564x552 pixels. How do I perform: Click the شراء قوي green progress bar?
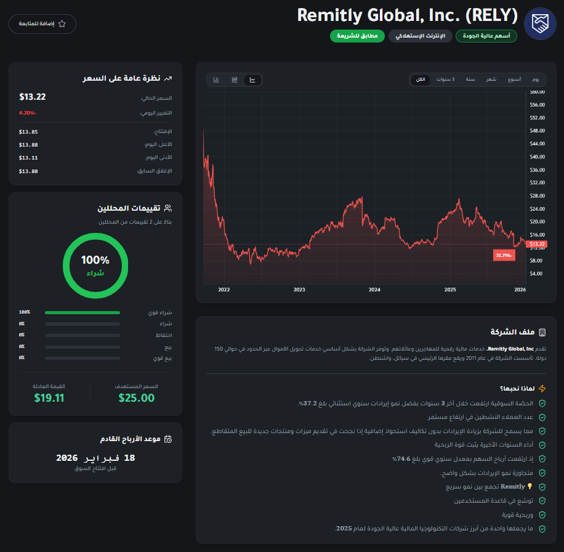(x=83, y=313)
